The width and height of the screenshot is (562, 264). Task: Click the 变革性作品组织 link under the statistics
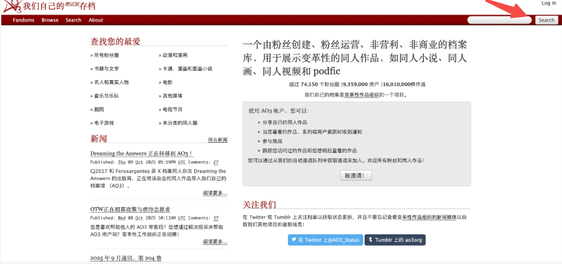tap(361, 95)
